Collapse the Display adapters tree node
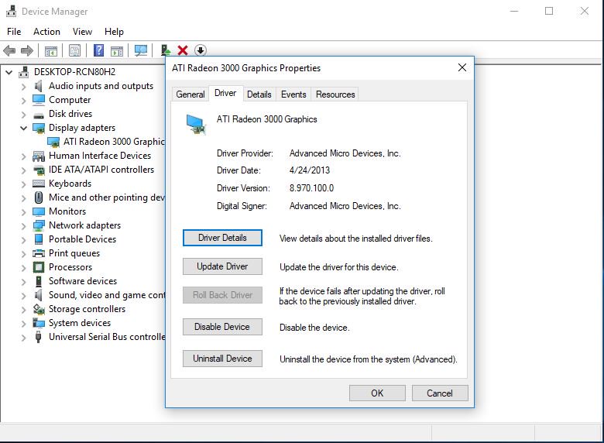604x443 pixels. pyautogui.click(x=24, y=128)
